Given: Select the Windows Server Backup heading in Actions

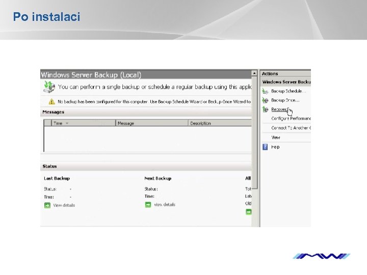Looking at the screenshot, I should (286, 82).
